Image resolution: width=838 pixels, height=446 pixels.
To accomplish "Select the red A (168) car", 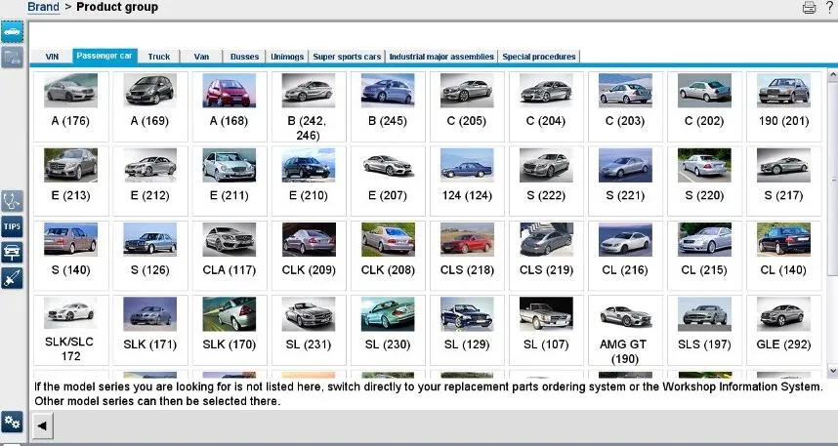I will (x=229, y=106).
